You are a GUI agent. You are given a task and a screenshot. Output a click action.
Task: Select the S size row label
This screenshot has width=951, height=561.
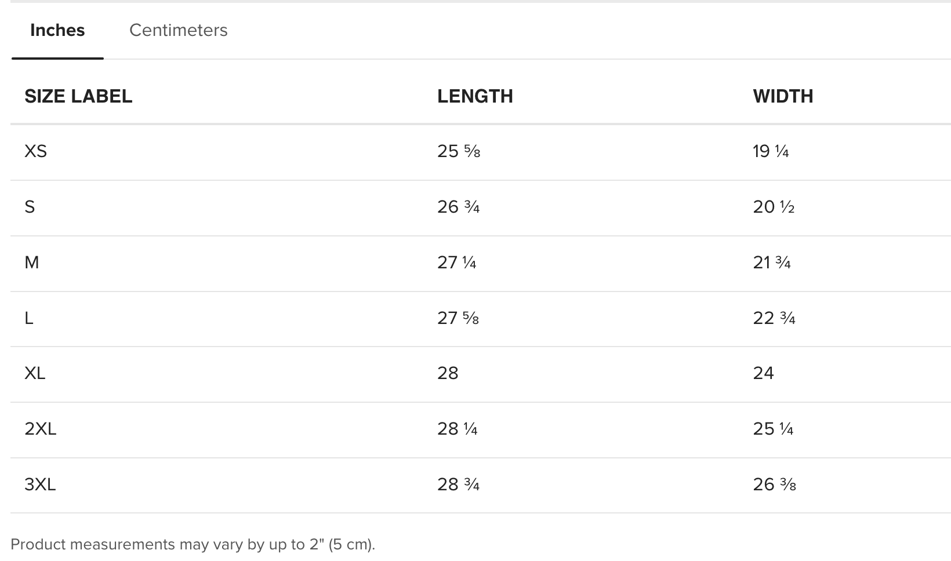pos(30,207)
